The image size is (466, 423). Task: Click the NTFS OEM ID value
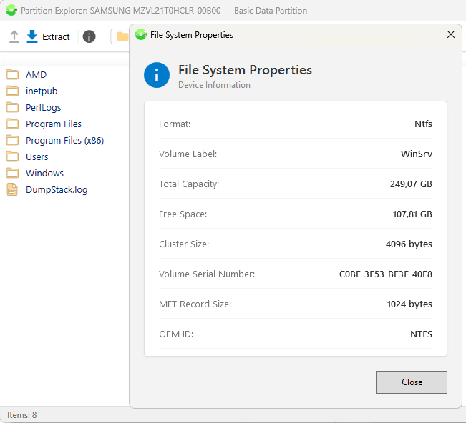click(x=421, y=334)
